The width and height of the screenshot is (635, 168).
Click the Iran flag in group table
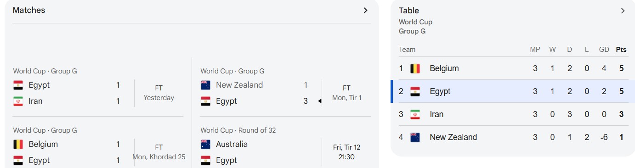tap(415, 114)
